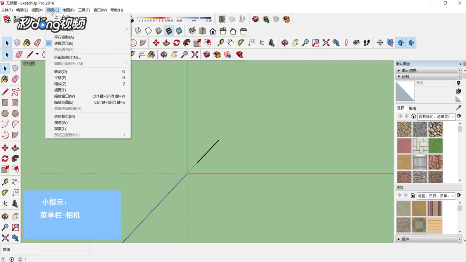Open the Line tool dropdown arrow

pos(37,54)
